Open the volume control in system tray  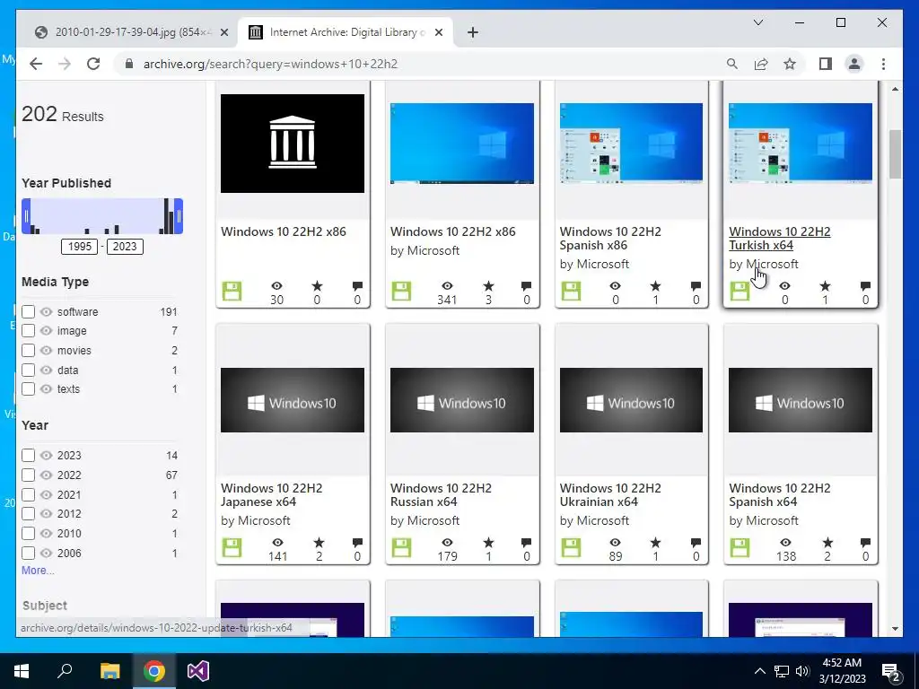pyautogui.click(x=802, y=671)
